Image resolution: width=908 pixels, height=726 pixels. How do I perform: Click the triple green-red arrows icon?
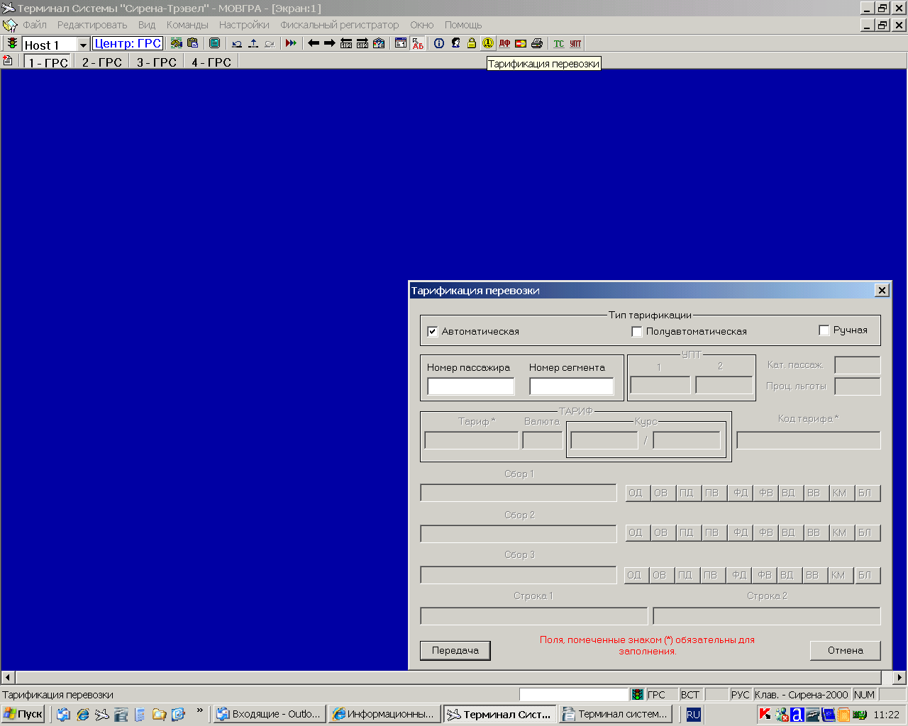click(x=291, y=43)
